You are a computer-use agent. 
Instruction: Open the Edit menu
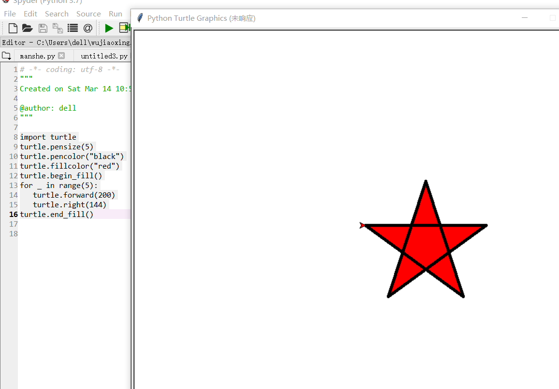pos(30,14)
